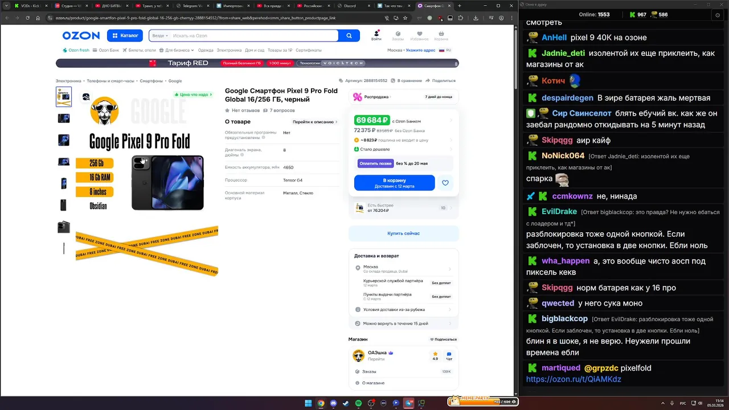
Task: Click Сертификаты nav item
Action: pyautogui.click(x=309, y=50)
